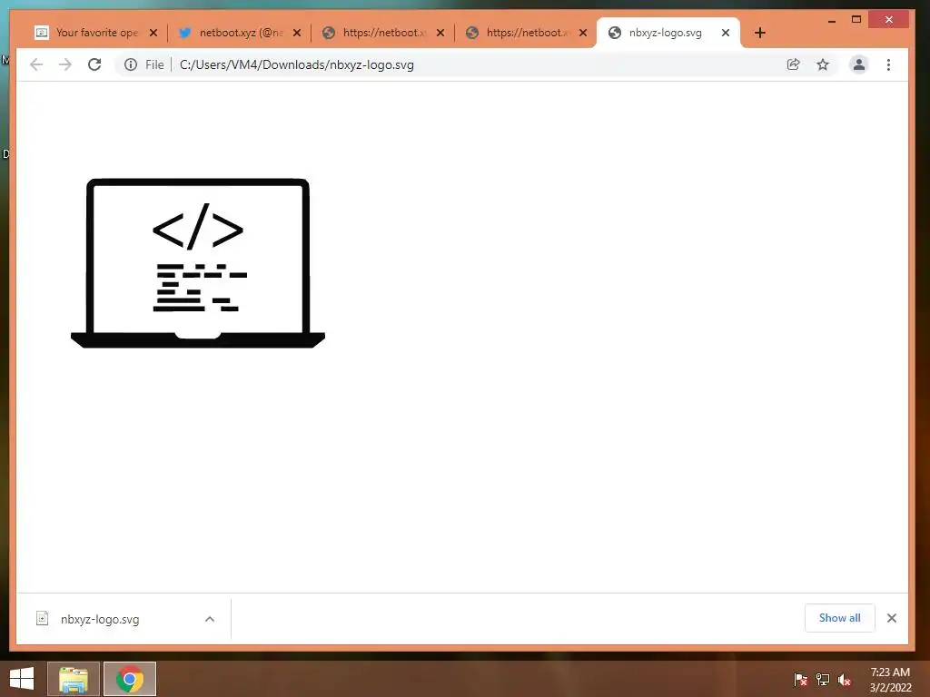Open the clock showing 7:23 AM

coord(890,679)
